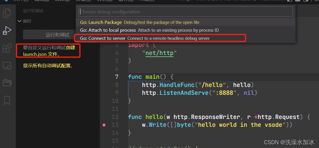This screenshot has height=148, width=319.
Task: Click line number 9 in the gutter
Action: tap(117, 93)
